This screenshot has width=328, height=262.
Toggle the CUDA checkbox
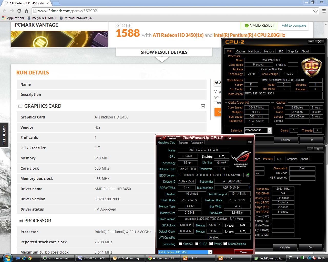click(197, 244)
